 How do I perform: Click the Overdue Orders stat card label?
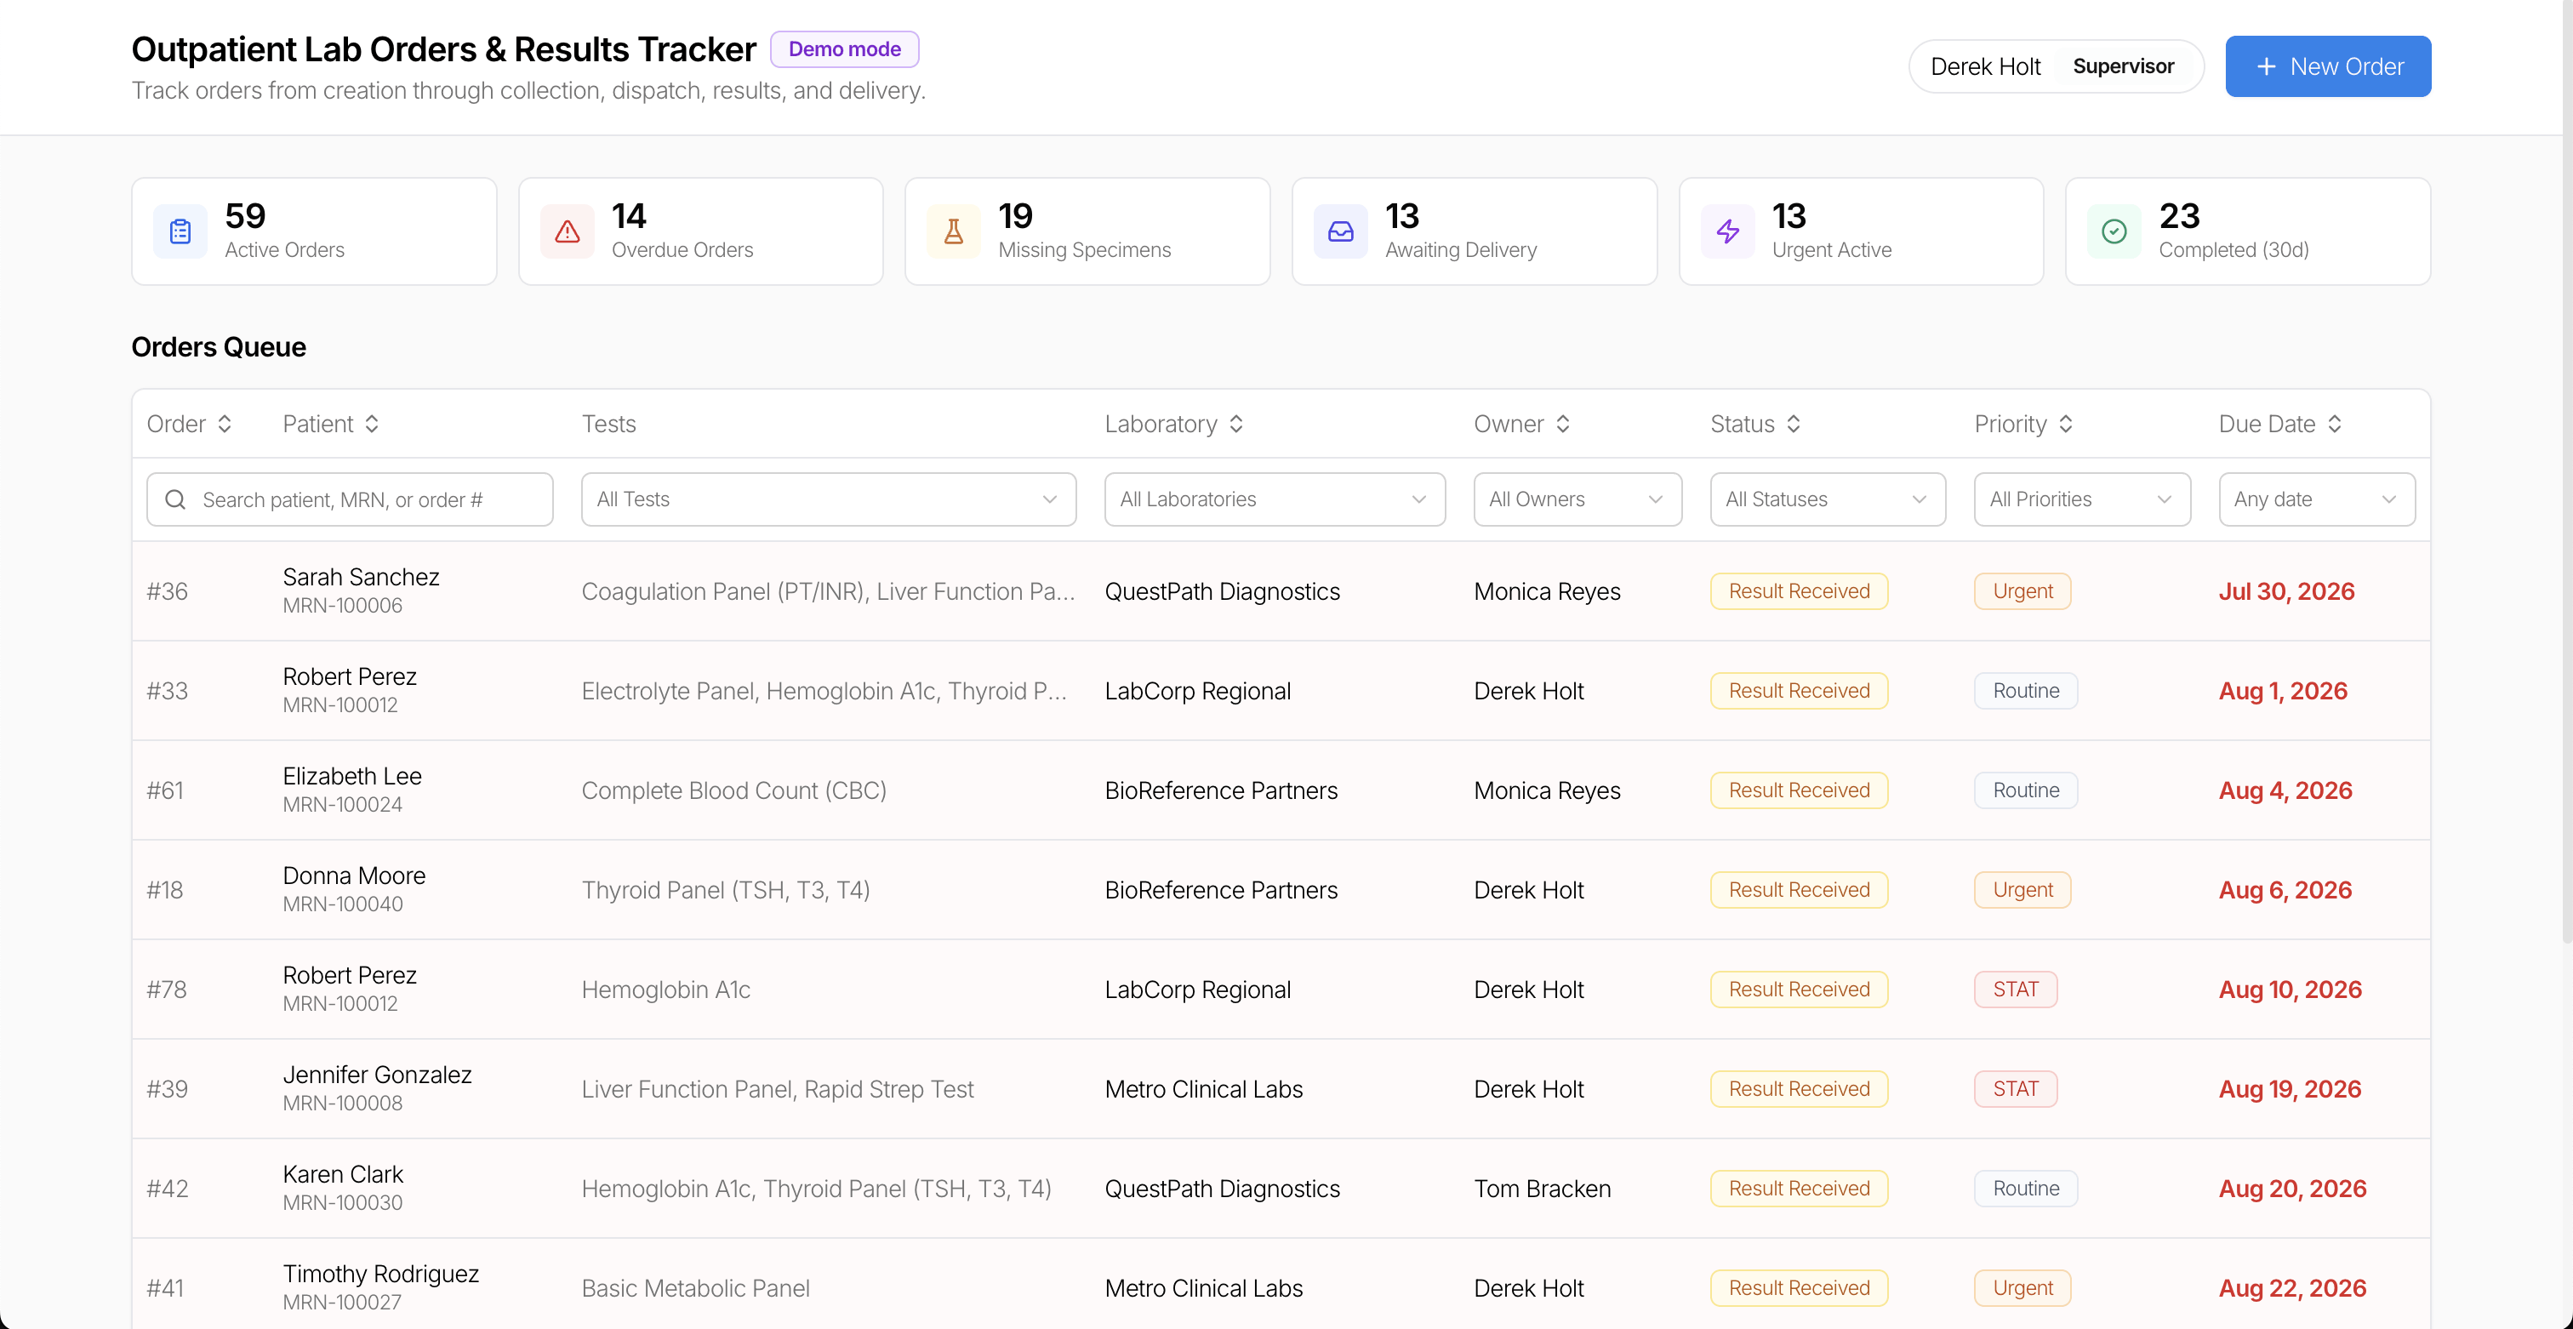pos(682,249)
